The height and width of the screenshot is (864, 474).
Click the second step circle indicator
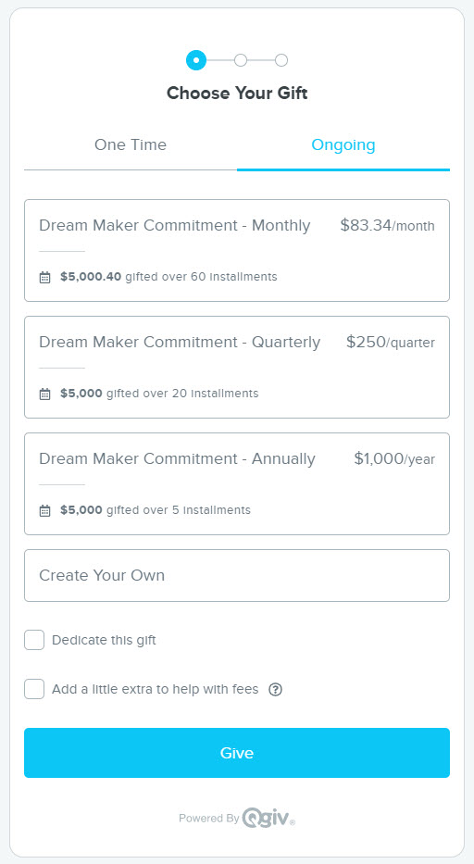point(241,60)
